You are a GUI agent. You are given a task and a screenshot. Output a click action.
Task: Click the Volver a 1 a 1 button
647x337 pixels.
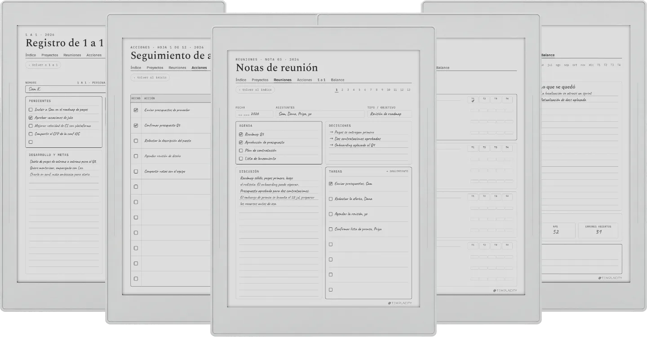point(43,65)
